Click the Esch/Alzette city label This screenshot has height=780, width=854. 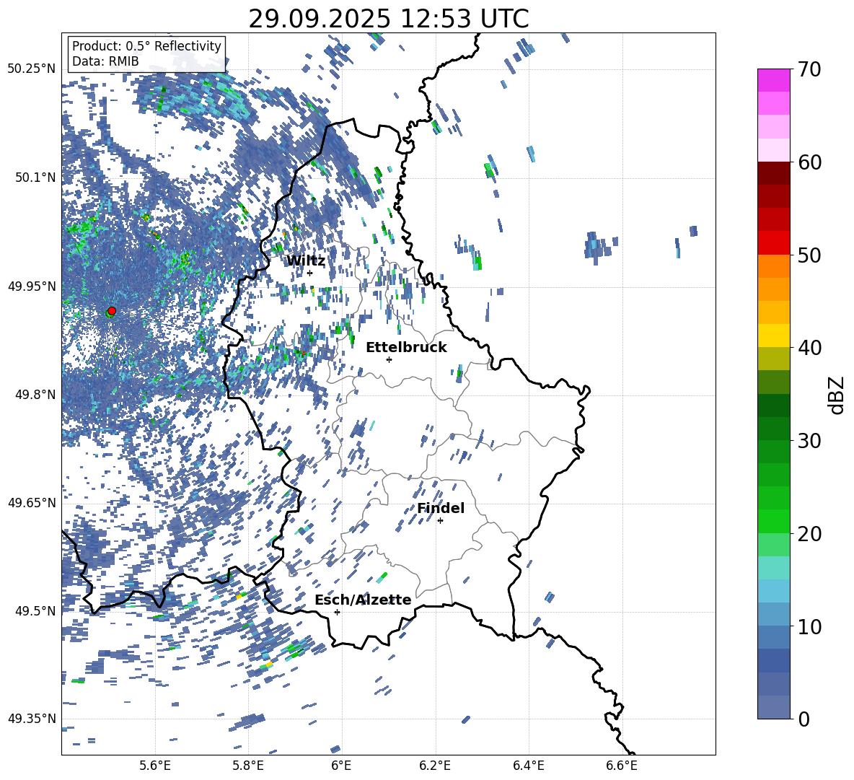pos(363,600)
